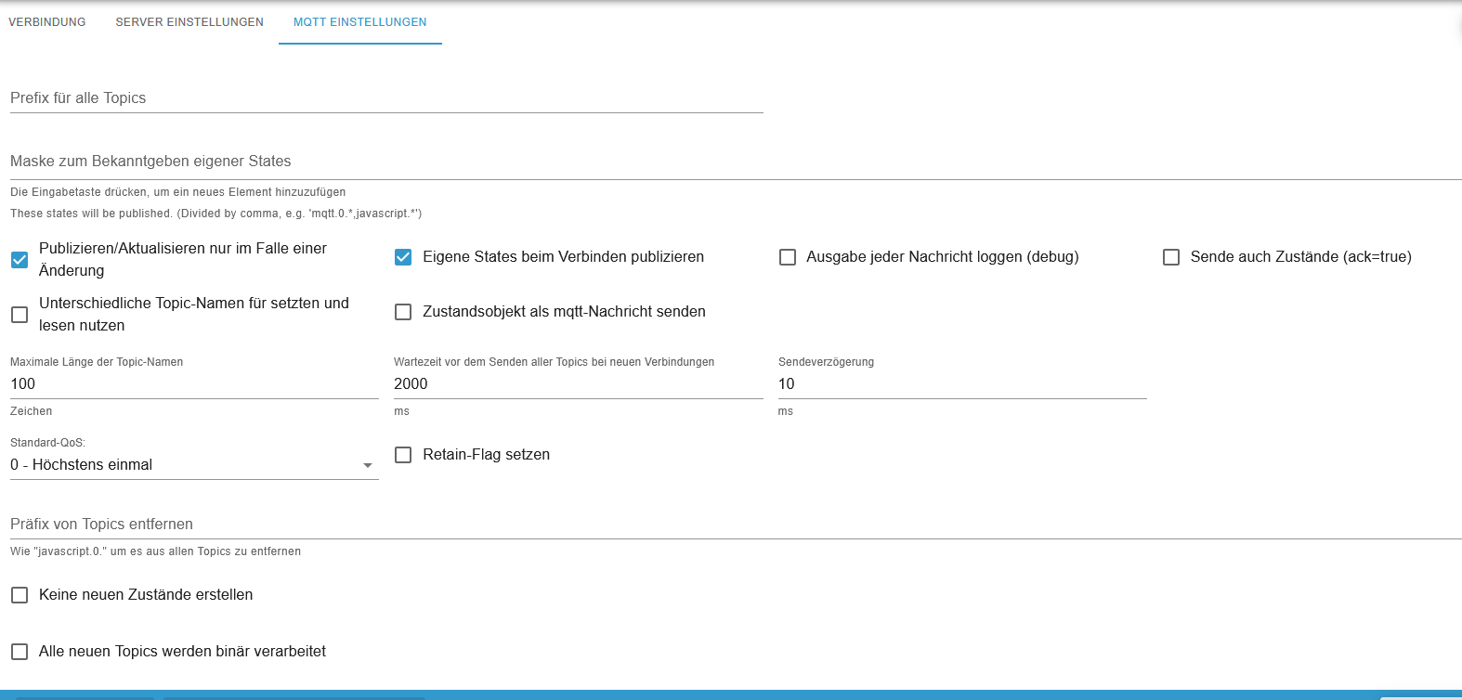Check Keine neuen Zustände erstellen
This screenshot has width=1462, height=700.
pyautogui.click(x=20, y=595)
